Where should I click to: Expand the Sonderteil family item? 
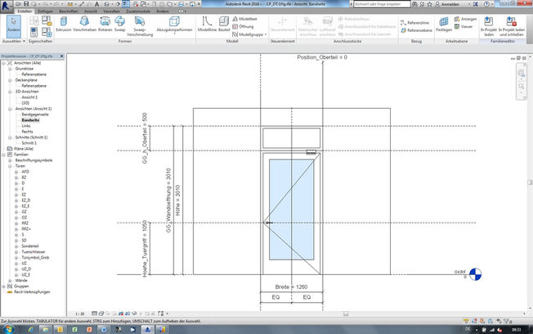click(x=16, y=246)
